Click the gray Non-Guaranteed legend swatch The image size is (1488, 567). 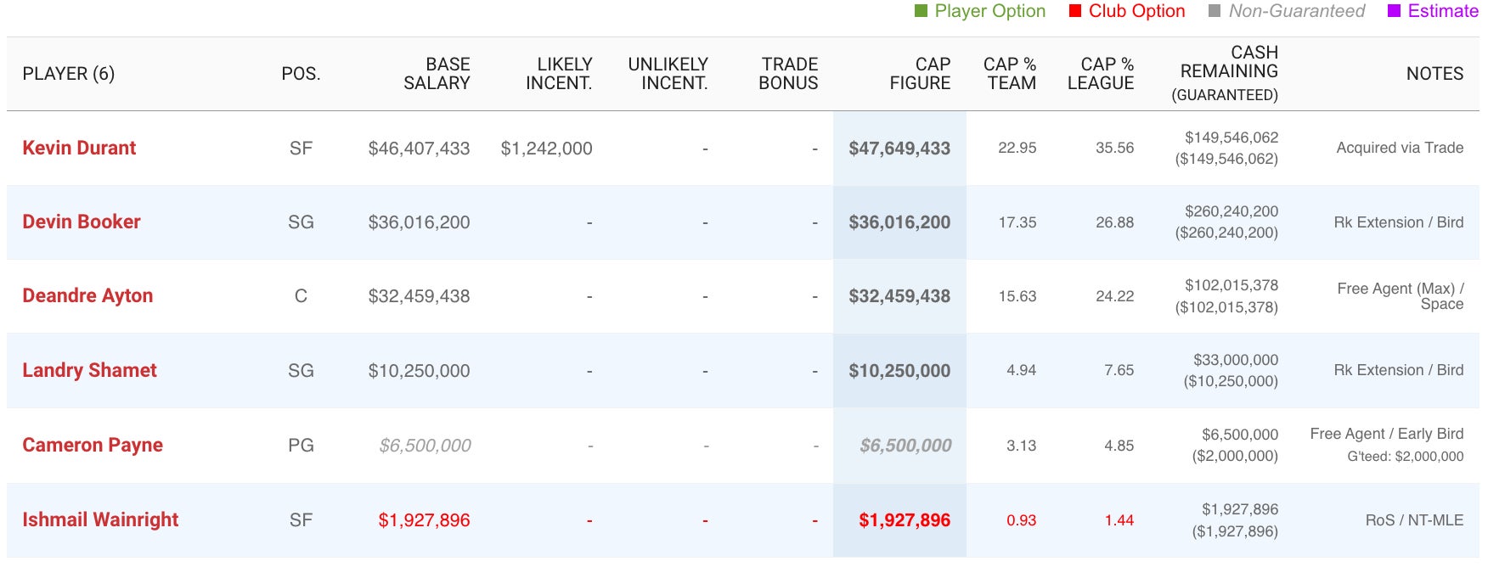pos(1215,11)
